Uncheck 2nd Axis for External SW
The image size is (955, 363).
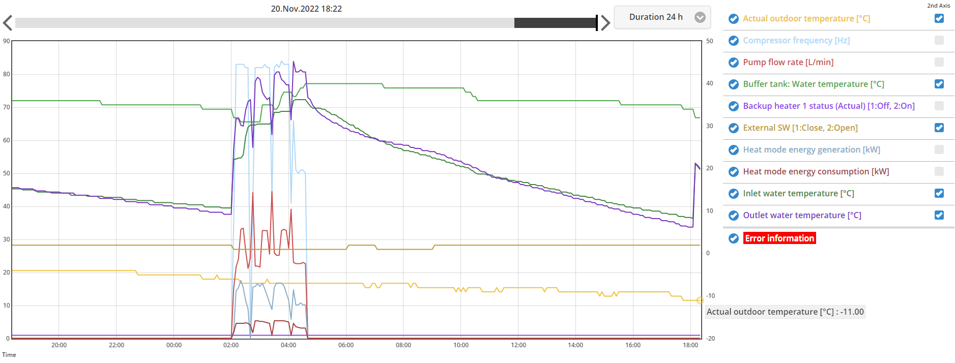pos(939,128)
